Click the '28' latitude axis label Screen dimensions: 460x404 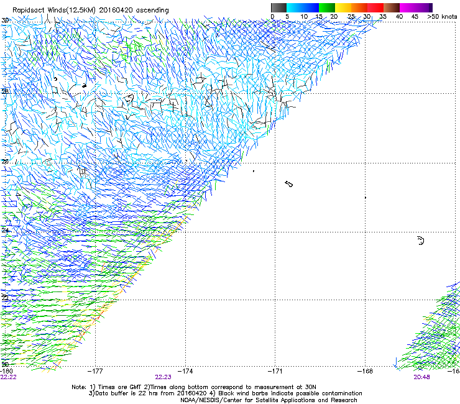click(5, 91)
